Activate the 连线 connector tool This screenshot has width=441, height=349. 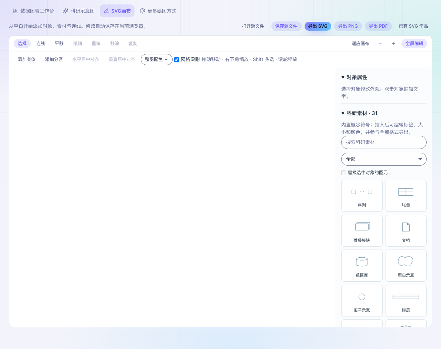click(41, 44)
